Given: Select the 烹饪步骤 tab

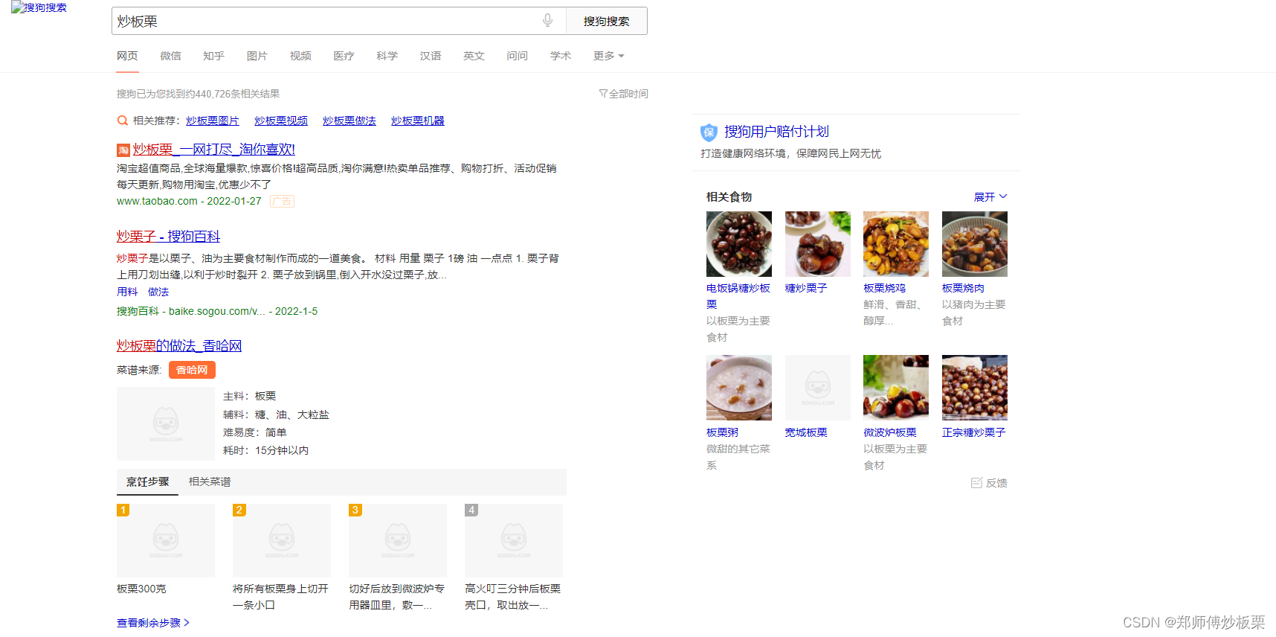Looking at the screenshot, I should (148, 481).
